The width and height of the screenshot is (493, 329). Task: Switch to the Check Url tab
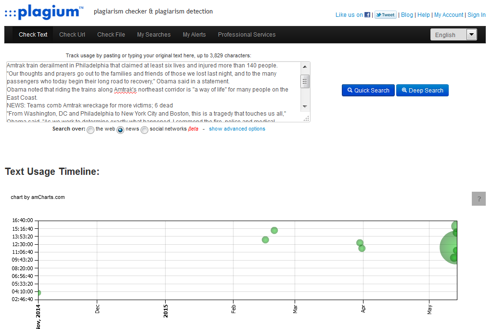click(x=72, y=35)
